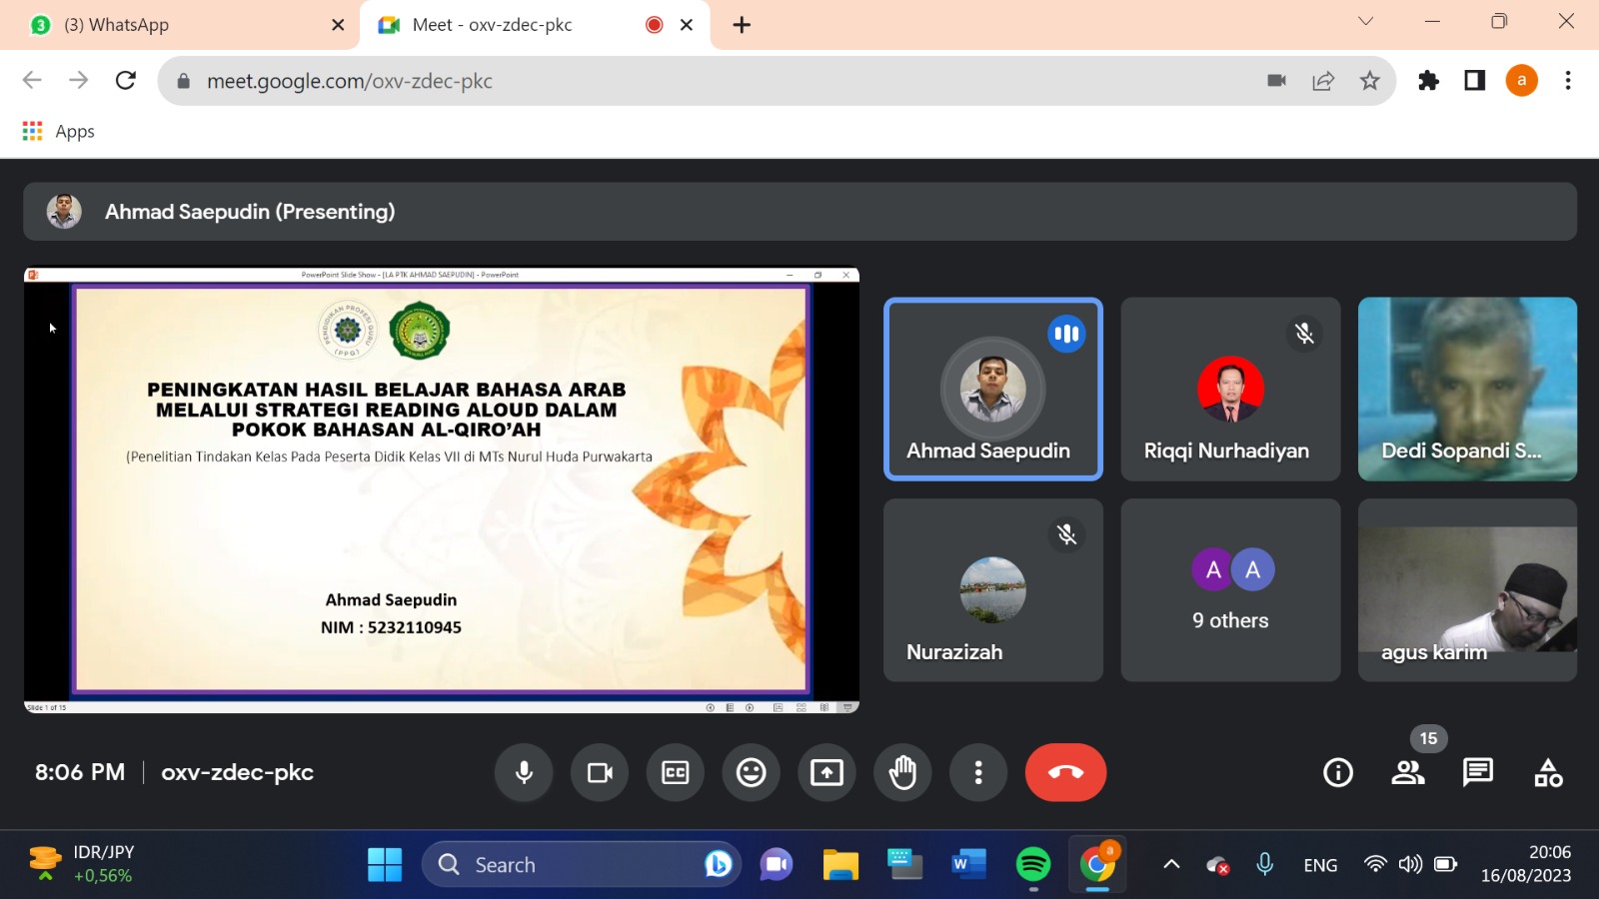Open the Windows Start menu
This screenshot has width=1599, height=899.
[385, 865]
